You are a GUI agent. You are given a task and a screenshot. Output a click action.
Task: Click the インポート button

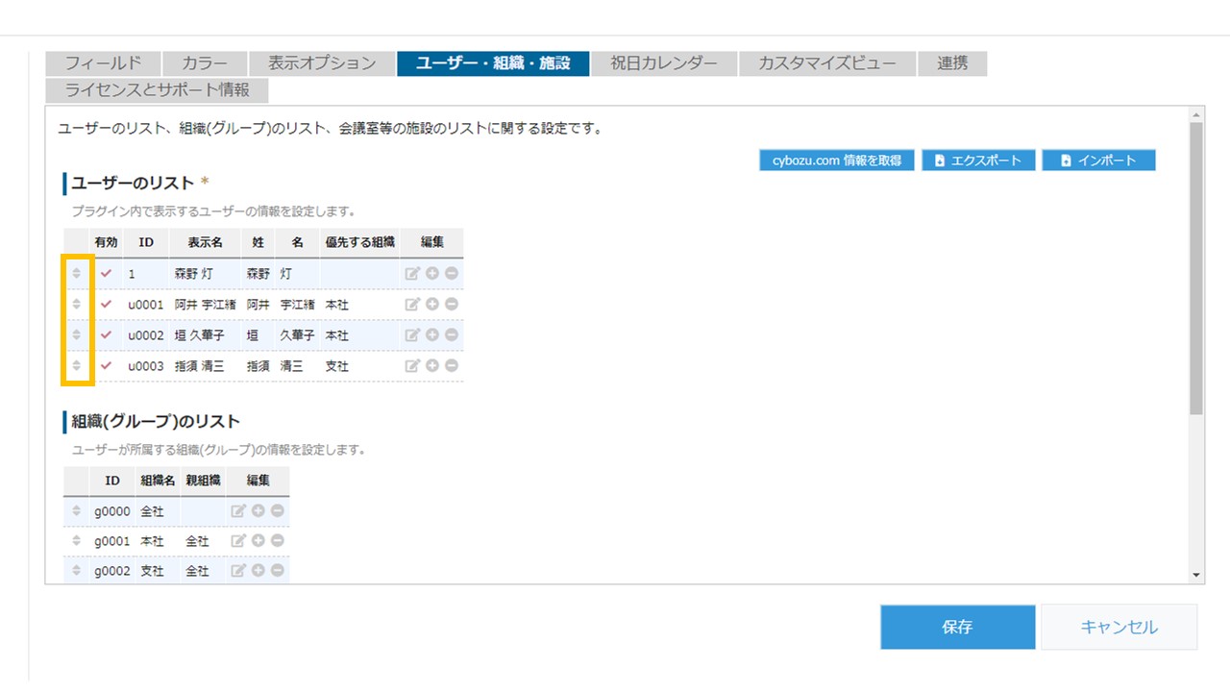tap(1098, 161)
